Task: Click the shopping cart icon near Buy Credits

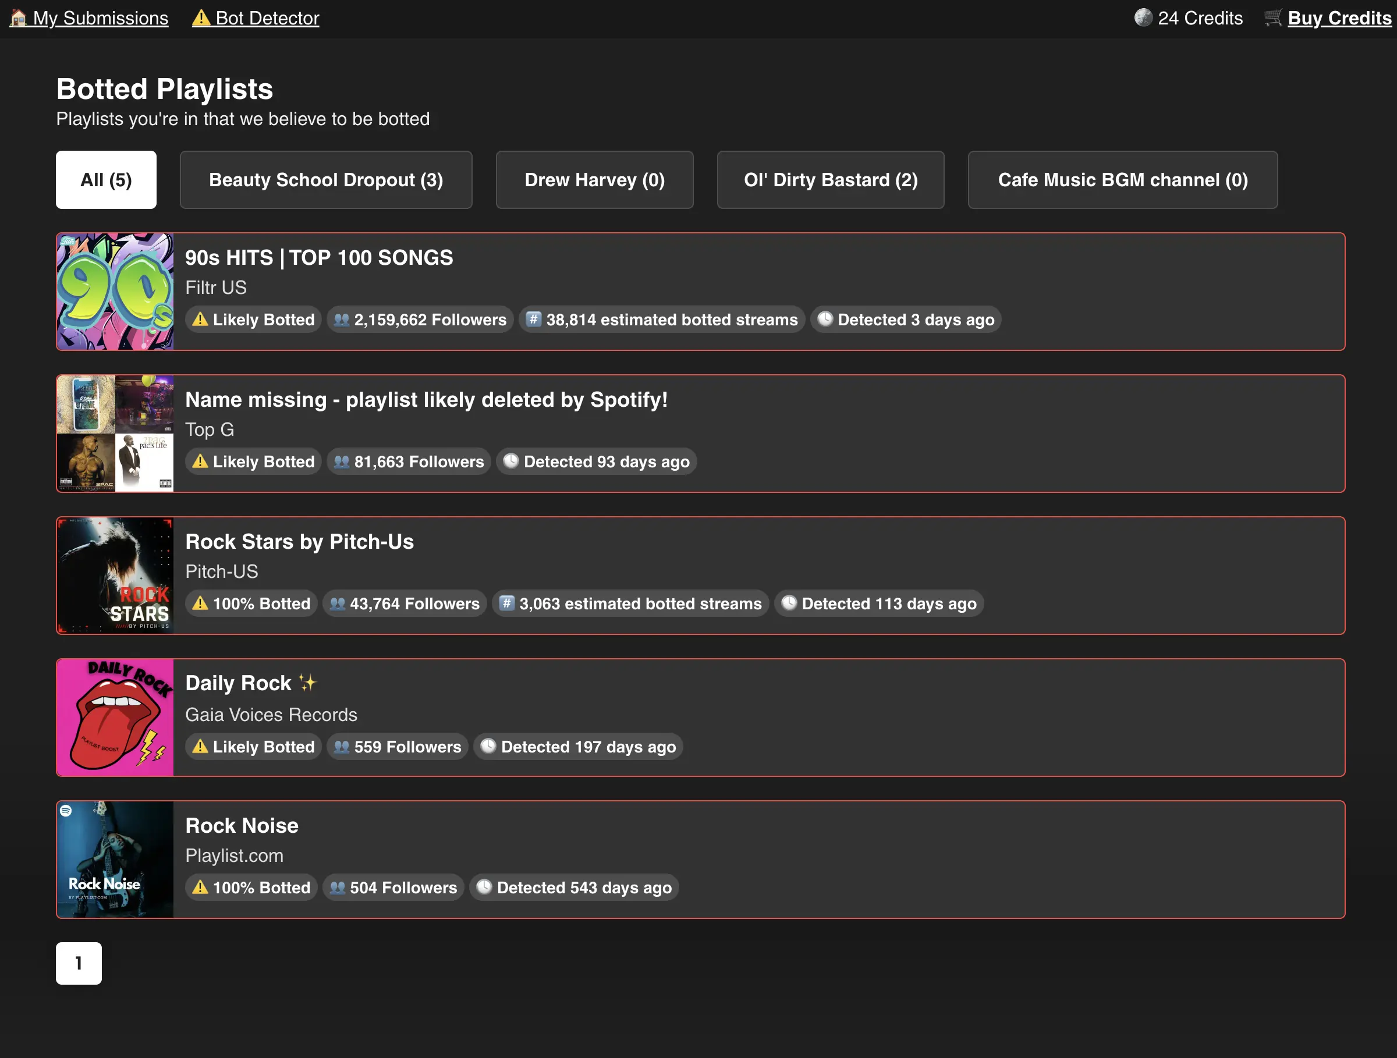Action: coord(1273,17)
